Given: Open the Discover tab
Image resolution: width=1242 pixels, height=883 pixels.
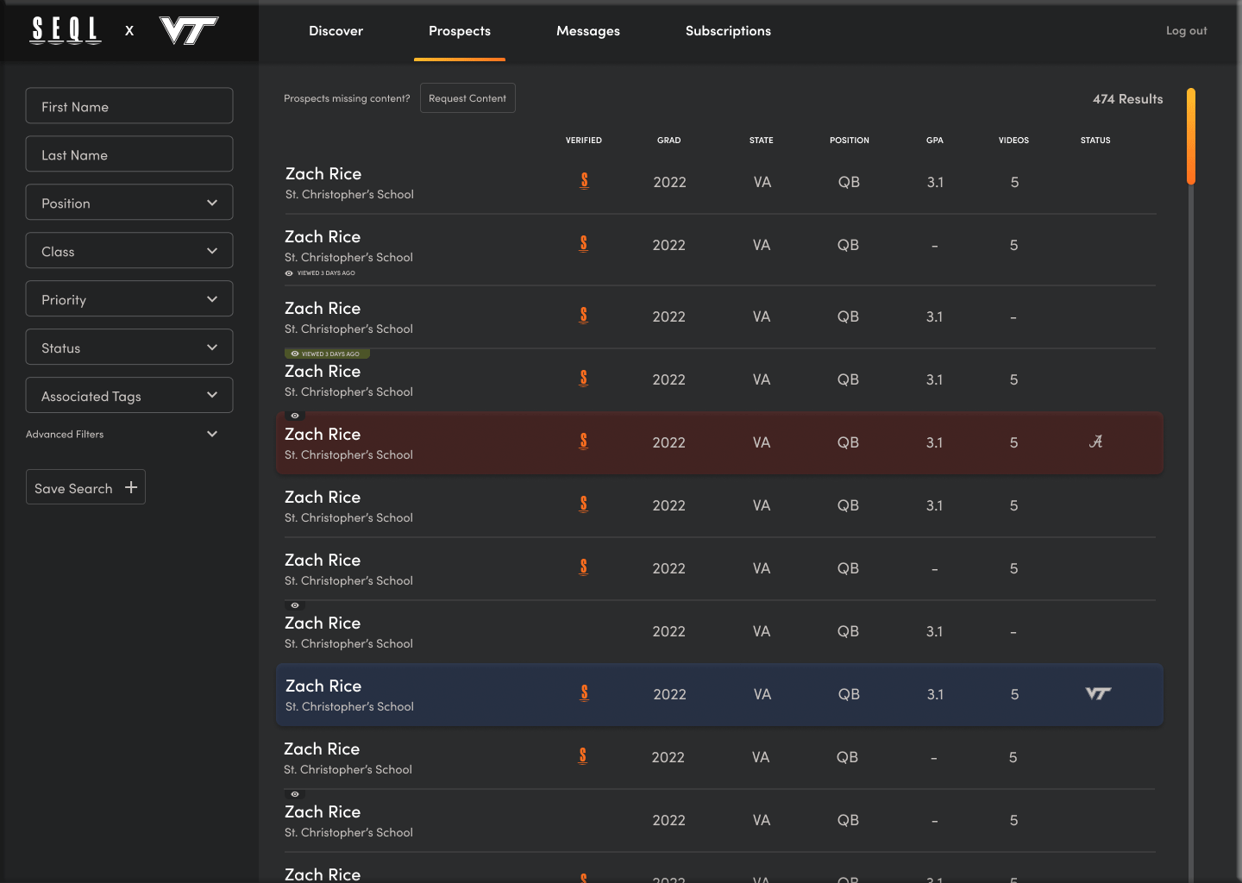Looking at the screenshot, I should [336, 31].
